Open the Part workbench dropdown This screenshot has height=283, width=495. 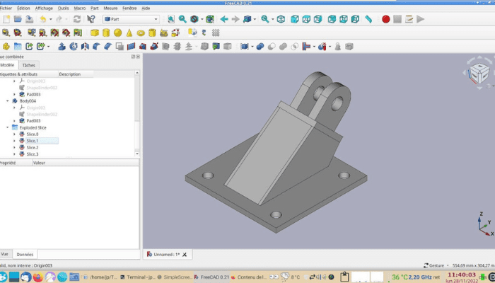click(131, 19)
